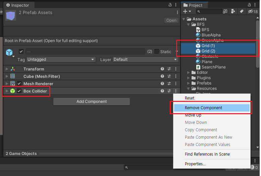Enable the Static checkbox
This screenshot has height=176, width=261.
[157, 51]
